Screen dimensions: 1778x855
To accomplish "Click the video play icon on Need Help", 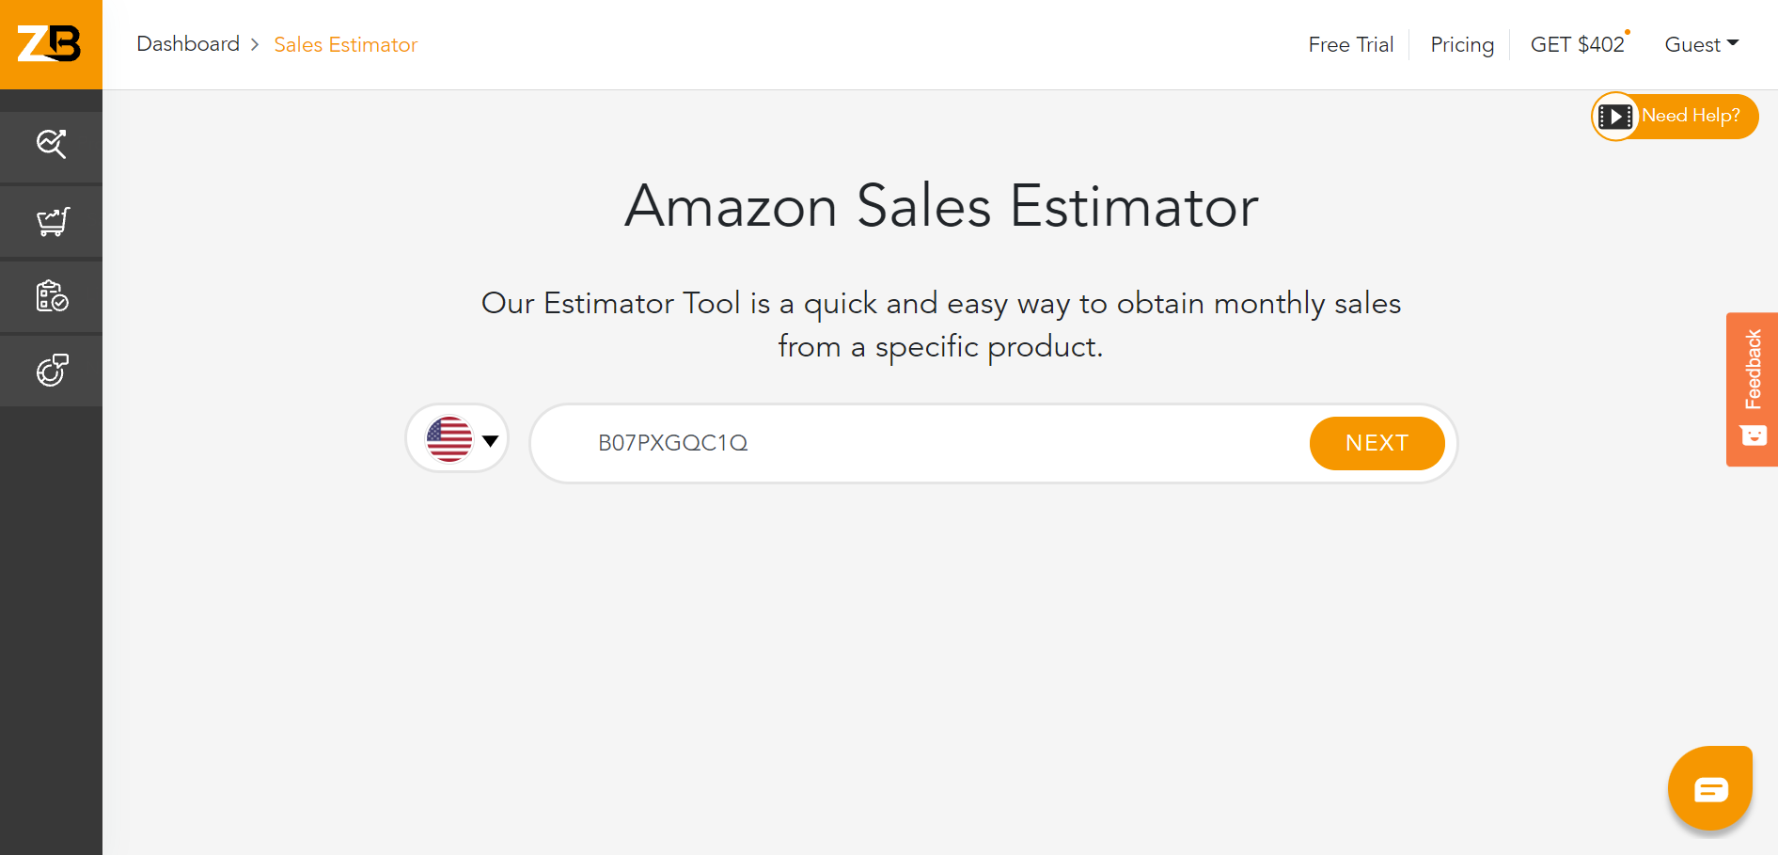I will pyautogui.click(x=1616, y=116).
